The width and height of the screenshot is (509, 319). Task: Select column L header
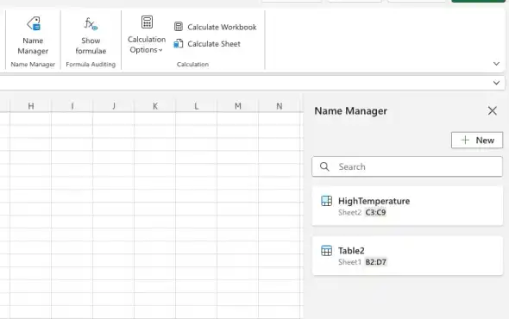[x=196, y=106]
